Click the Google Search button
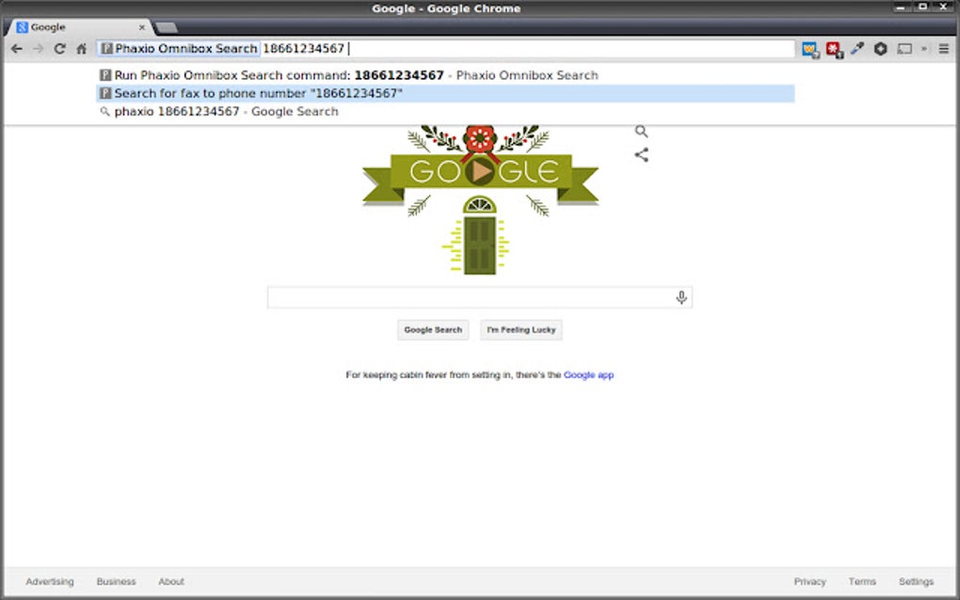 [x=432, y=329]
